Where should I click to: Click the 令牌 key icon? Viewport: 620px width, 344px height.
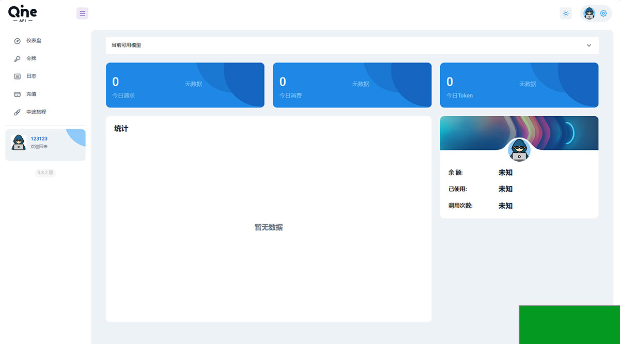pyautogui.click(x=17, y=59)
